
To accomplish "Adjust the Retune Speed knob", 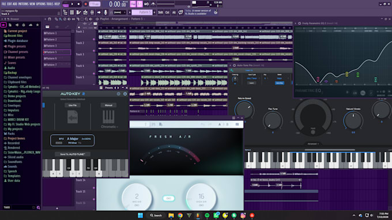I will pyautogui.click(x=244, y=110).
